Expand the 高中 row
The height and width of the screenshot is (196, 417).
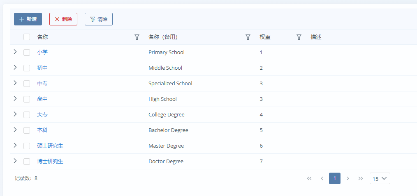15,99
